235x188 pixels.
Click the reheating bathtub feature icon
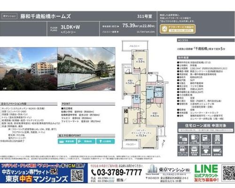coord(218,151)
